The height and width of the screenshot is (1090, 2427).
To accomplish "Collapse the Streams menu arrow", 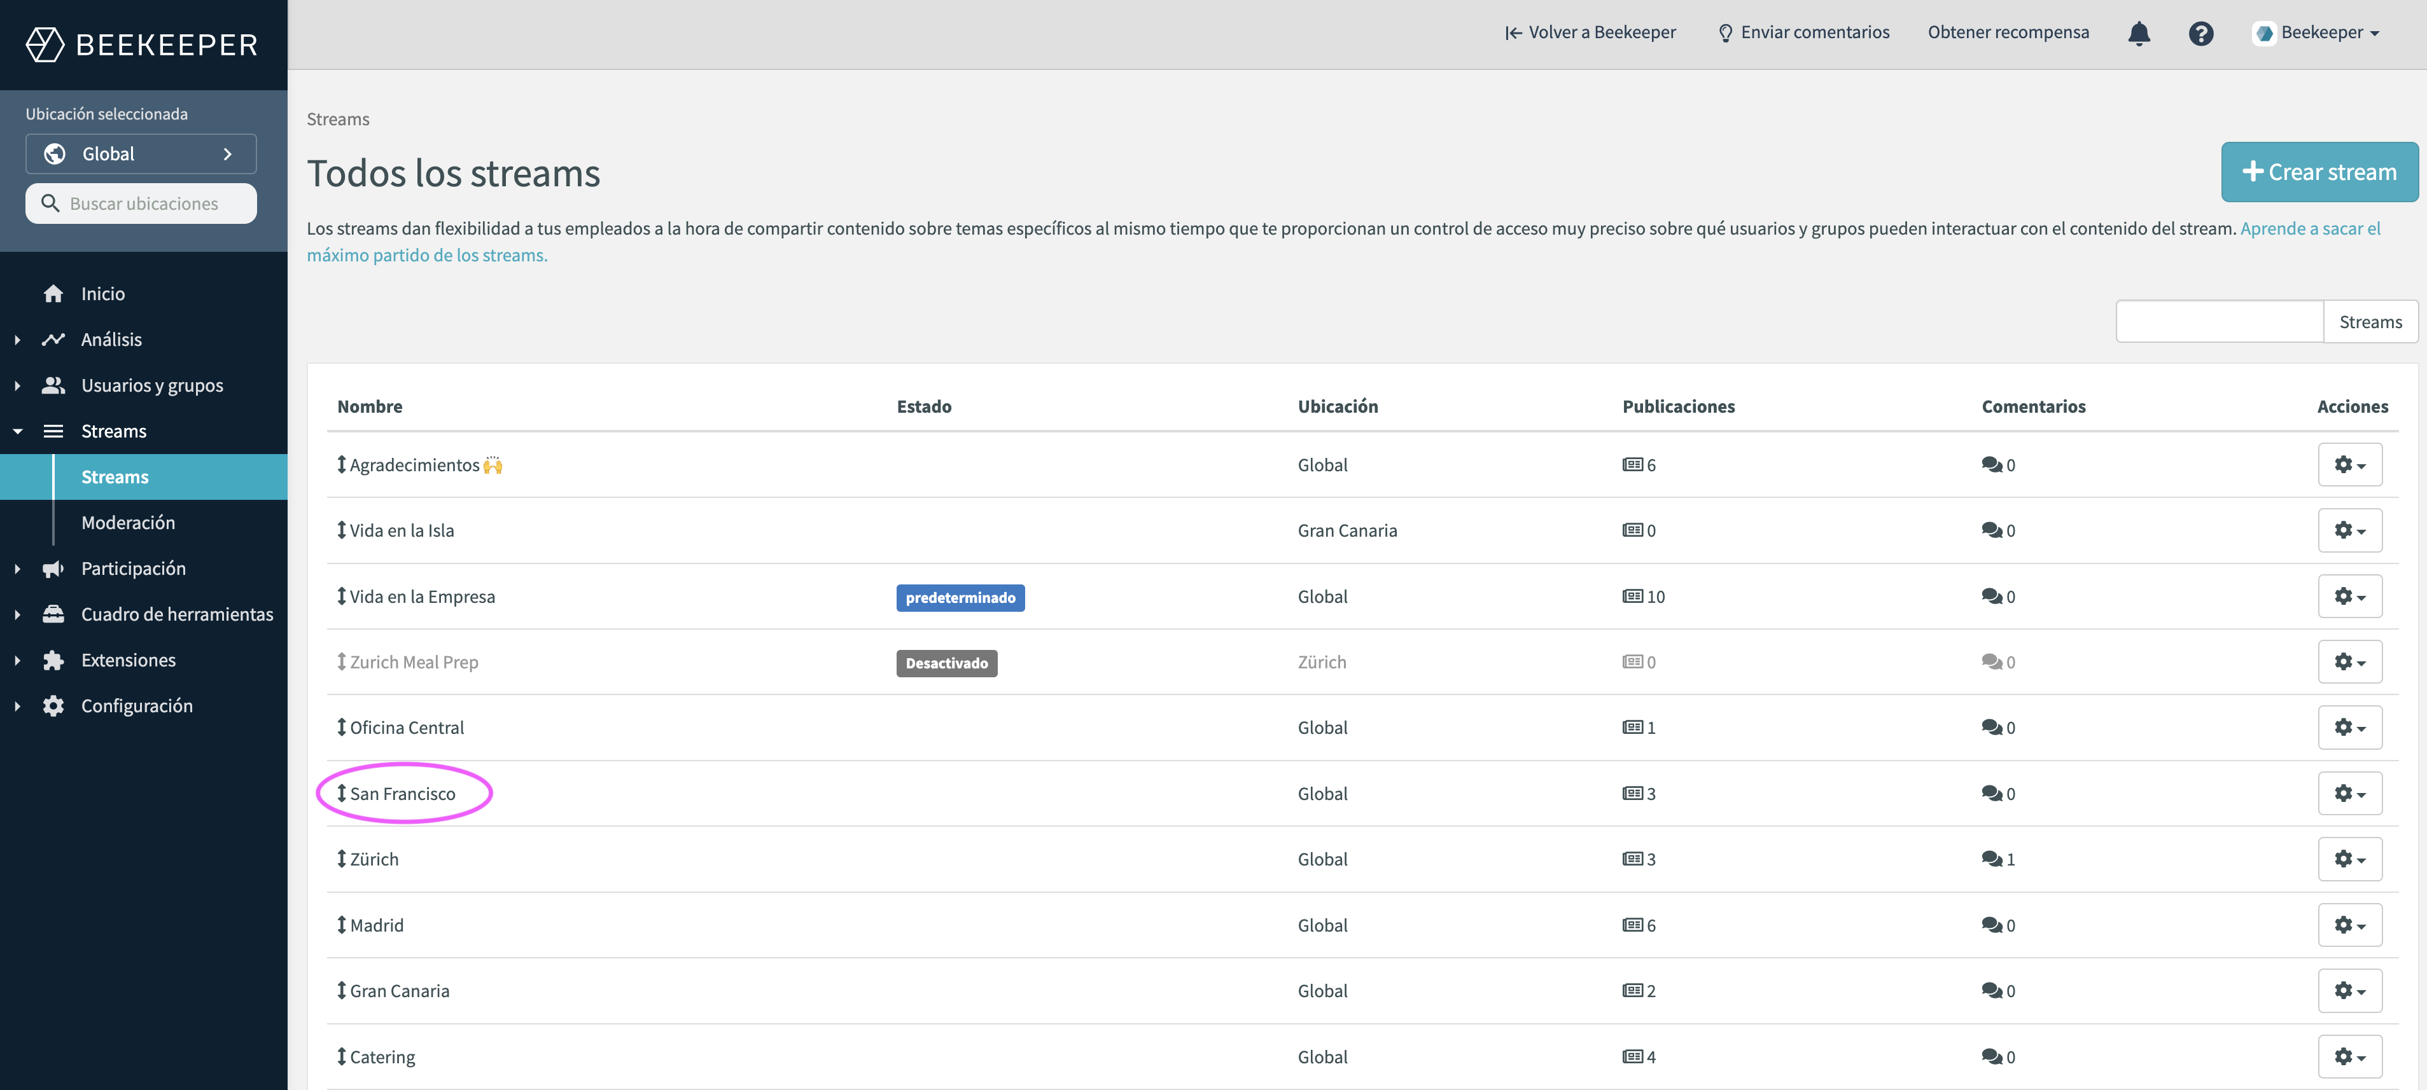I will click(17, 431).
